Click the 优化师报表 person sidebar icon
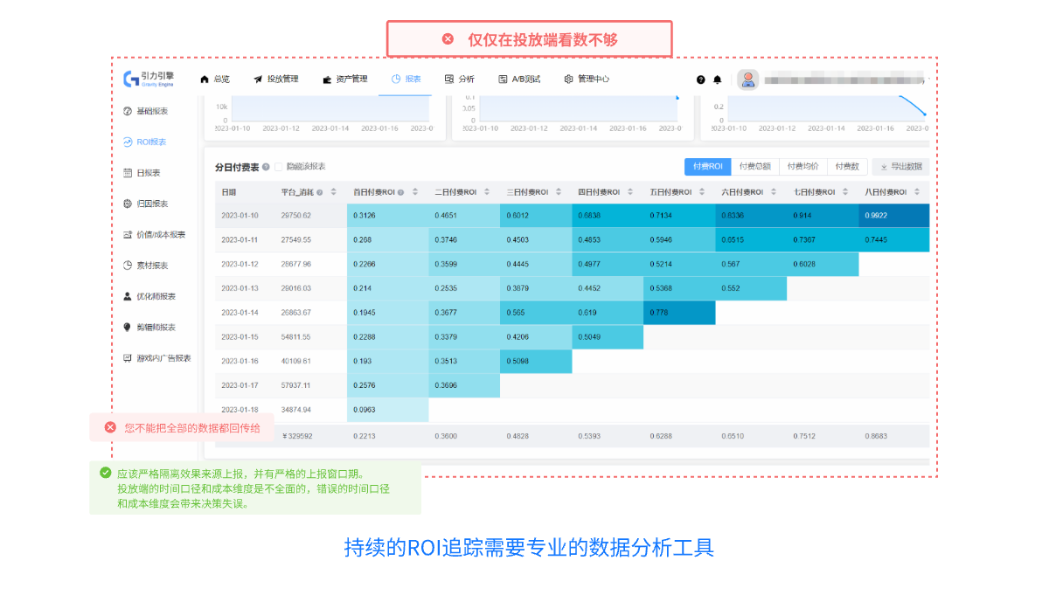Screen dimensions: 1049x595 click(128, 296)
